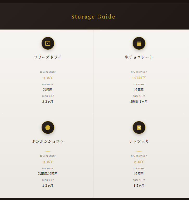This screenshot has width=189, height=200.
Task: Click the ボンボンショコラ title text
Action: (x=48, y=141)
